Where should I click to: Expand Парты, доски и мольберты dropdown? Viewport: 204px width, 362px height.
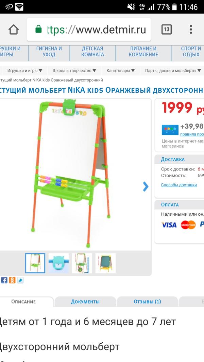(x=173, y=71)
